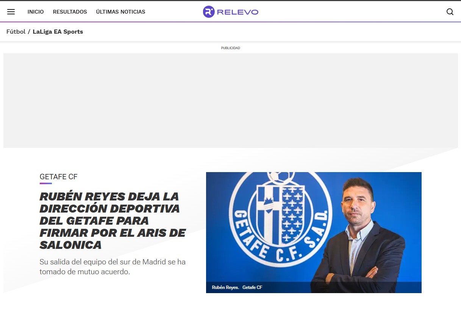Go to the INICIO section
This screenshot has width=461, height=309.
coord(36,12)
